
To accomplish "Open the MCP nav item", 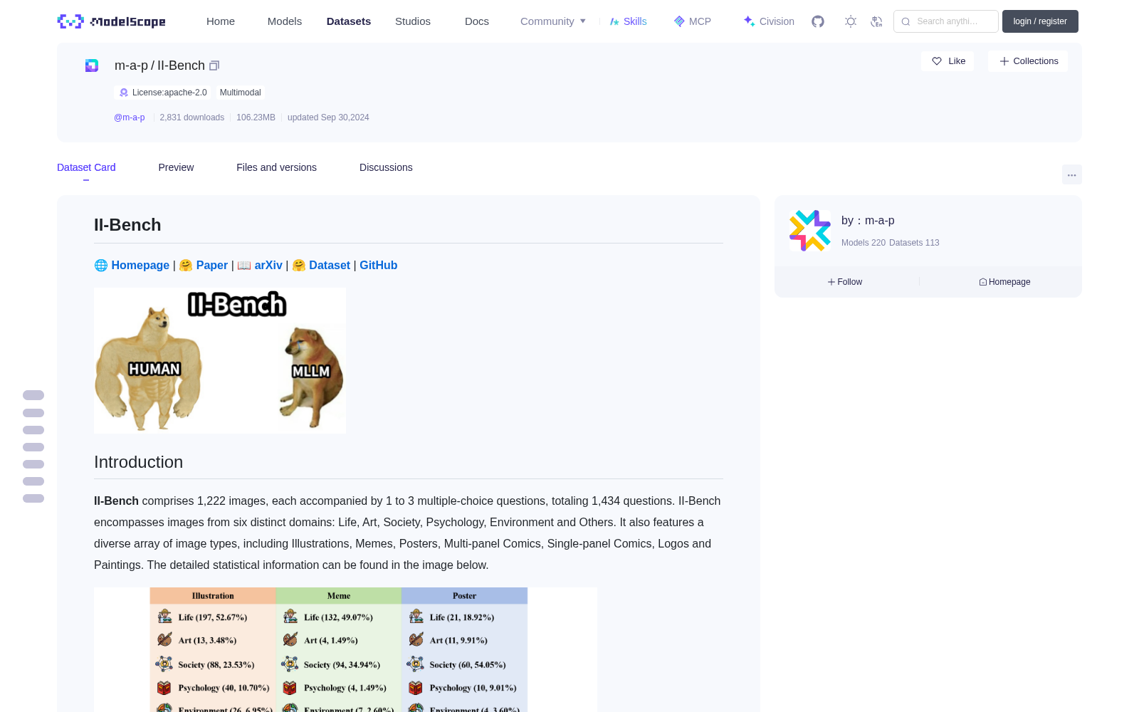I will pyautogui.click(x=693, y=21).
